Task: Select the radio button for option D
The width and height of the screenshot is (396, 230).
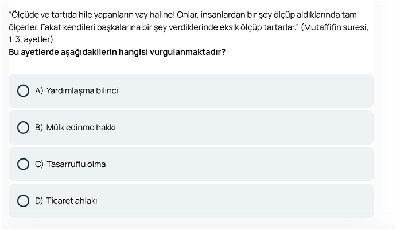Action: tap(24, 201)
